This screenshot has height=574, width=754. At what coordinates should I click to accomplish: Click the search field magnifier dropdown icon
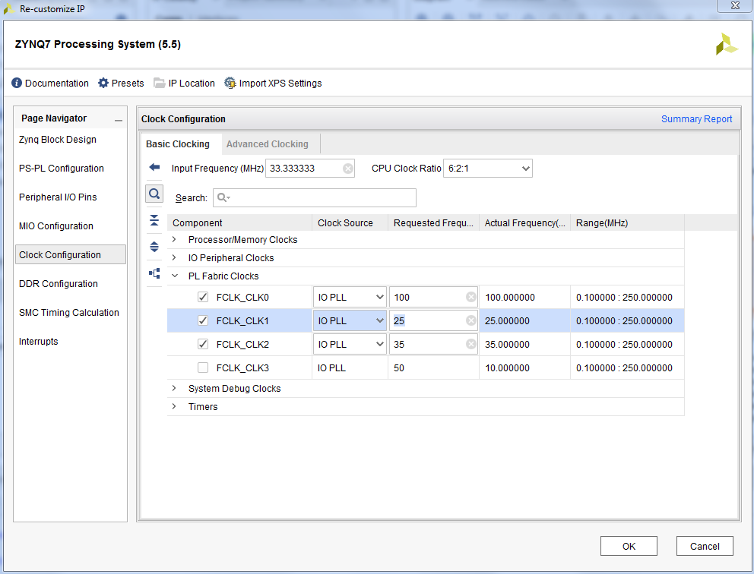coord(223,197)
